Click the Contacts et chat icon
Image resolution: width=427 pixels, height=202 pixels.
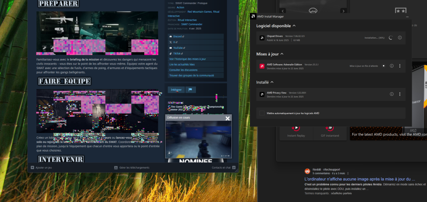tap(234, 168)
